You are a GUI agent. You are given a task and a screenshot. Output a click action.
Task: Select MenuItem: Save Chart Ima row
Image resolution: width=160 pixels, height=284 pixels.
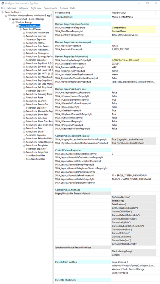click(x=39, y=125)
